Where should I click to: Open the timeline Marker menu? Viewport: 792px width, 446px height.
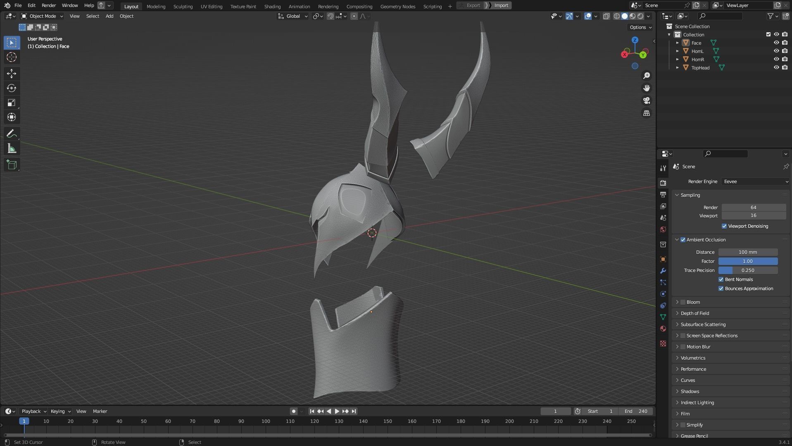click(100, 411)
